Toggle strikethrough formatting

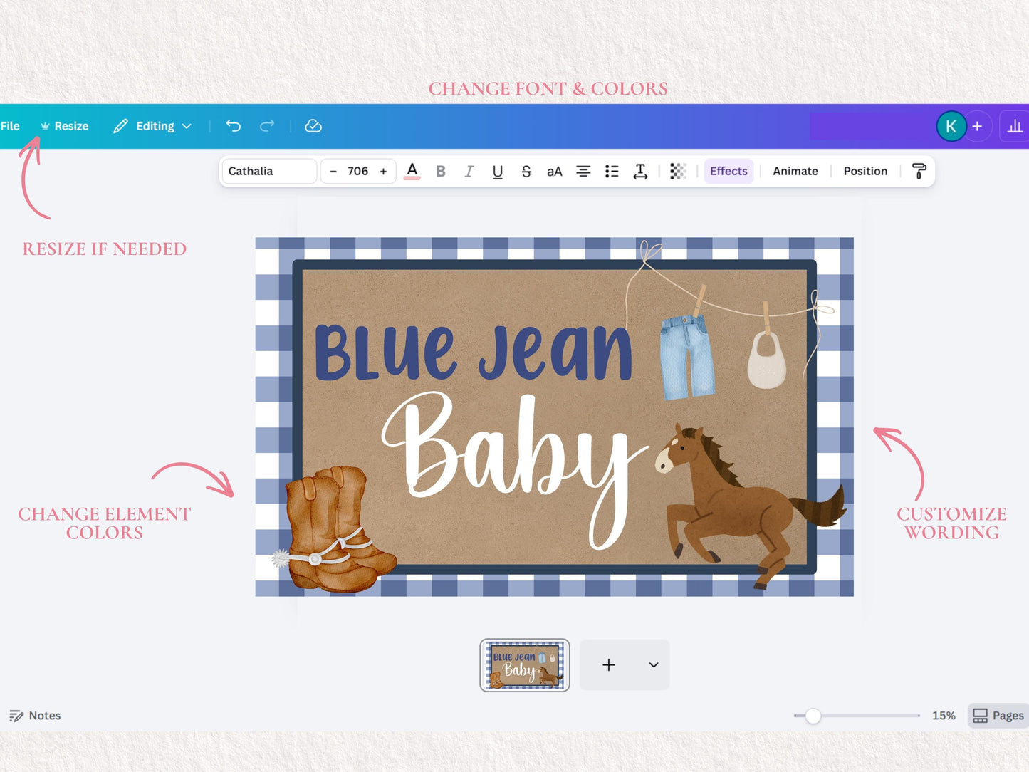[526, 171]
